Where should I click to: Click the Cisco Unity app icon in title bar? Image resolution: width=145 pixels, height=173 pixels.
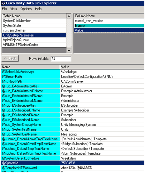click(x=3, y=3)
